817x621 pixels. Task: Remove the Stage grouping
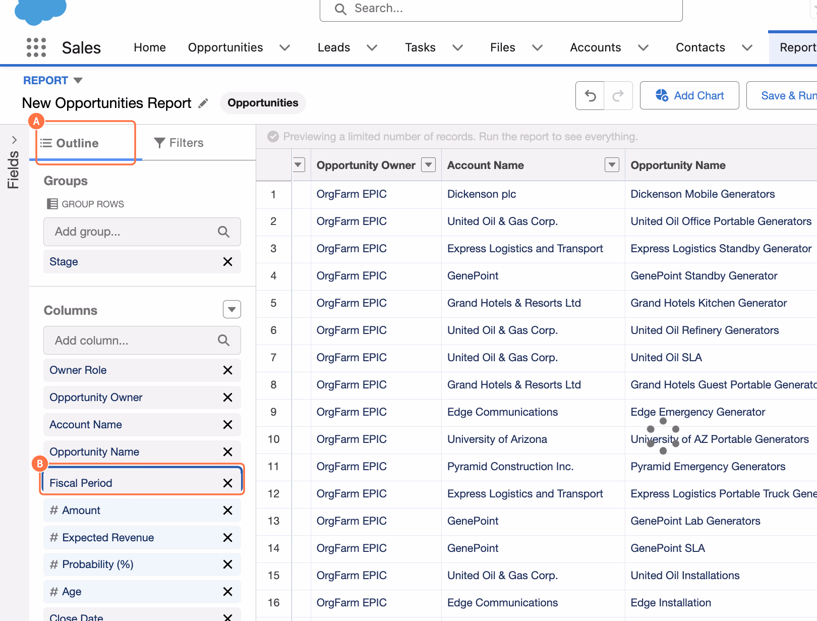point(228,262)
